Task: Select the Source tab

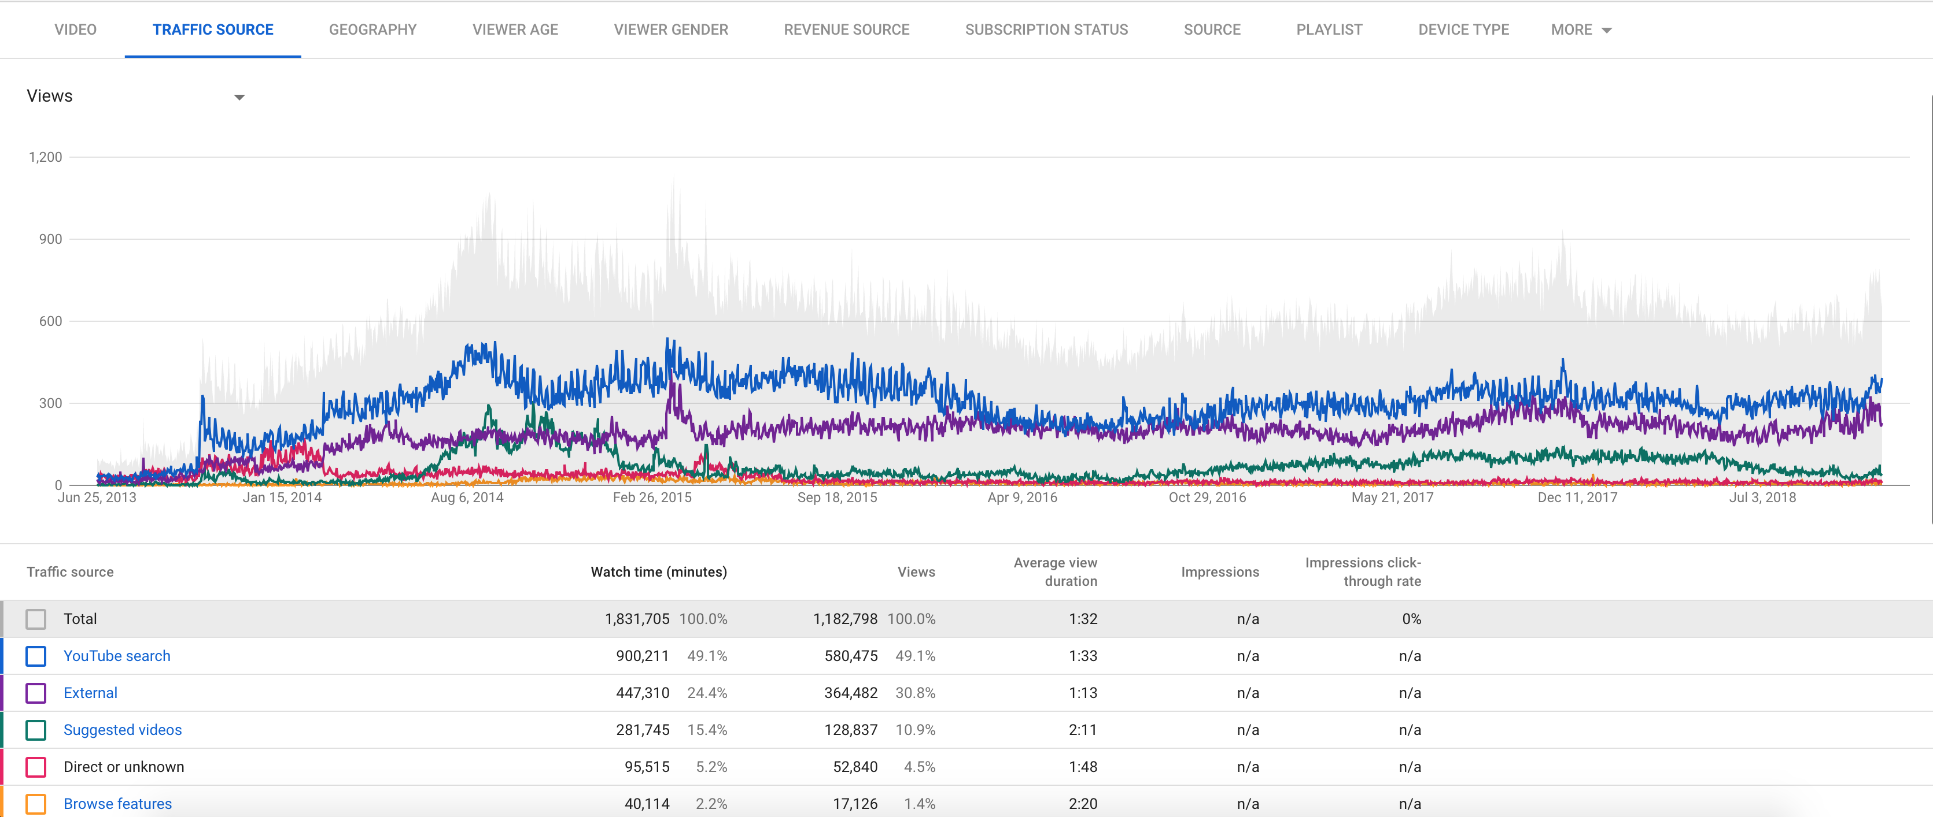Action: point(1212,30)
